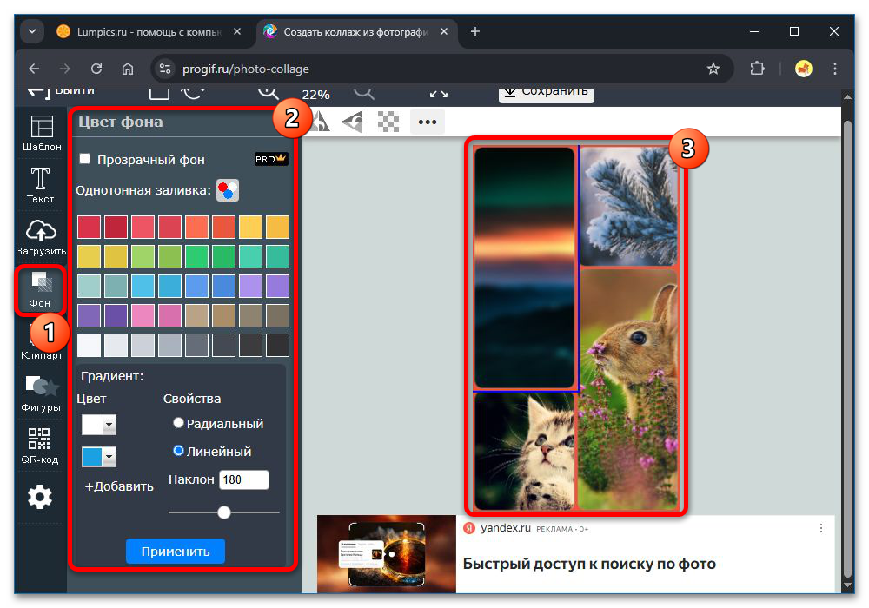Image resolution: width=869 pixels, height=608 pixels.
Task: Click the Применить button
Action: pyautogui.click(x=175, y=551)
